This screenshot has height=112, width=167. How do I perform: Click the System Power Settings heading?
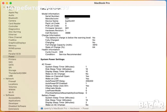(x=53, y=59)
